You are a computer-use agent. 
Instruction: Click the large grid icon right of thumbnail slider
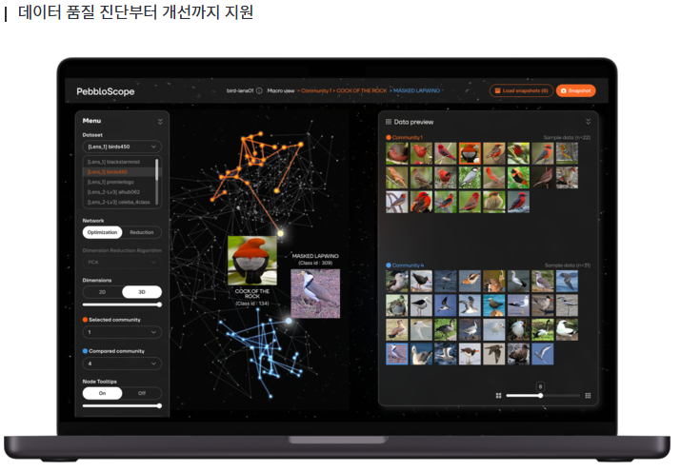click(x=588, y=395)
